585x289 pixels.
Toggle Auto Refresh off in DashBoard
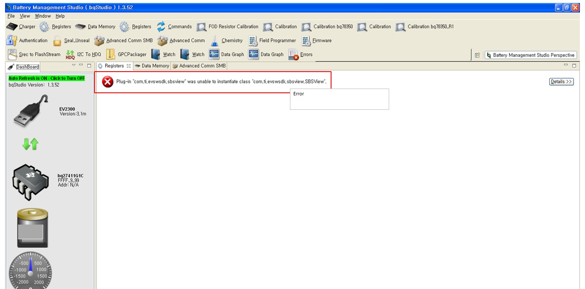[x=47, y=78]
